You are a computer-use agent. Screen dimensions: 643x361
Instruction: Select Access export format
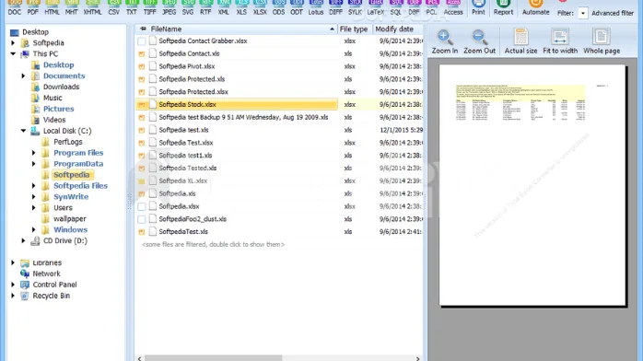[453, 7]
